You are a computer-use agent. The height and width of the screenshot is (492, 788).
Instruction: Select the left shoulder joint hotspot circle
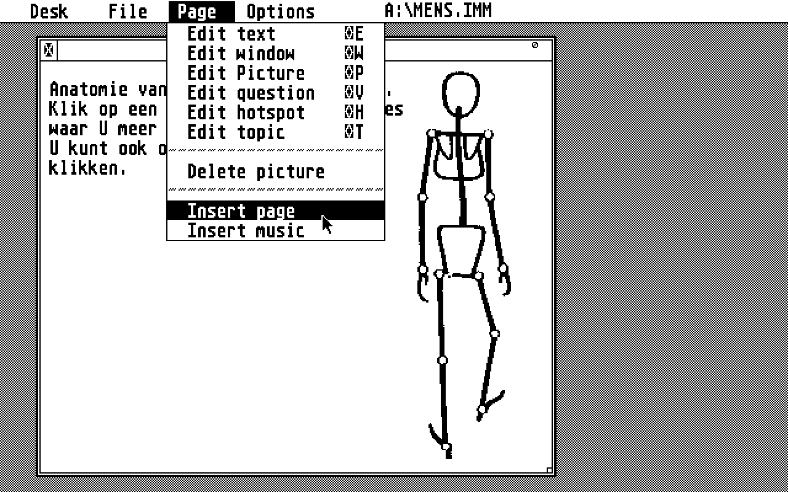pyautogui.click(x=431, y=132)
